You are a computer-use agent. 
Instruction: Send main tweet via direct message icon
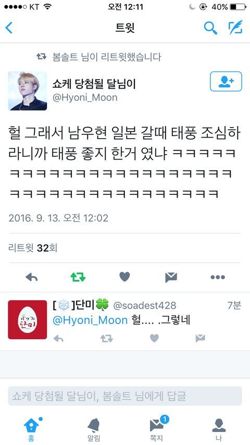[x=171, y=277]
